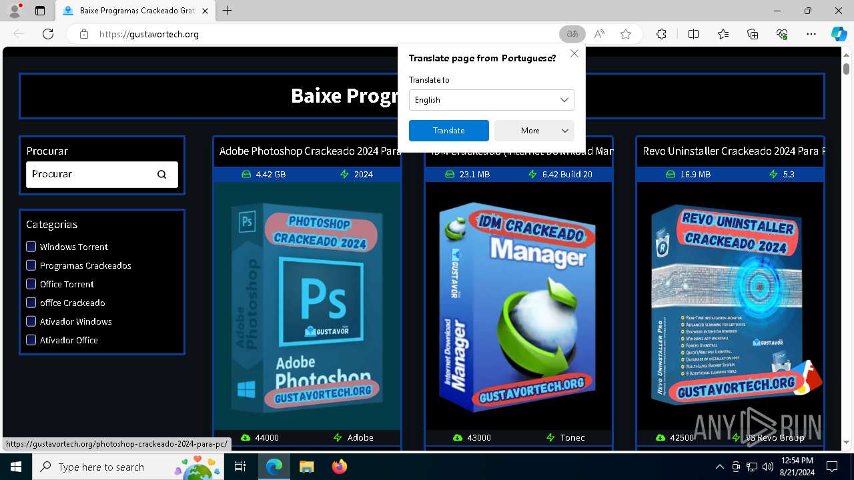Click the Adobe developer label
This screenshot has height=480, width=854.
(x=360, y=438)
